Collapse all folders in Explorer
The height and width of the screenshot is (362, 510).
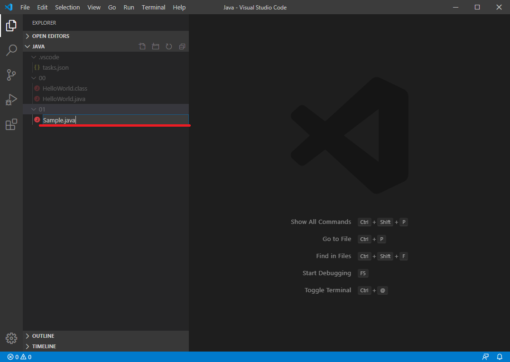(x=182, y=46)
